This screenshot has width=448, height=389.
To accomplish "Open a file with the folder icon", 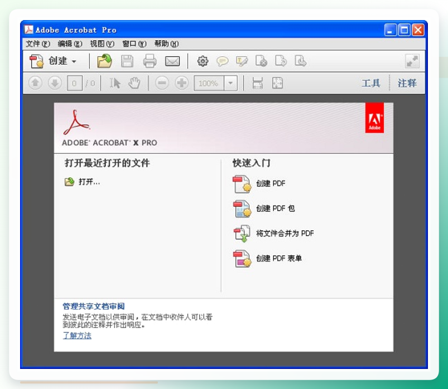I will pyautogui.click(x=104, y=61).
